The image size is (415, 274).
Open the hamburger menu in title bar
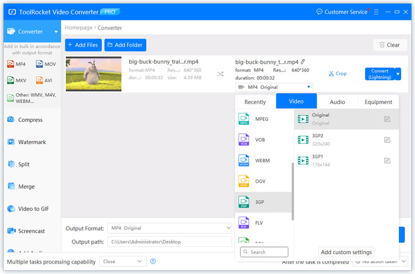(x=376, y=12)
